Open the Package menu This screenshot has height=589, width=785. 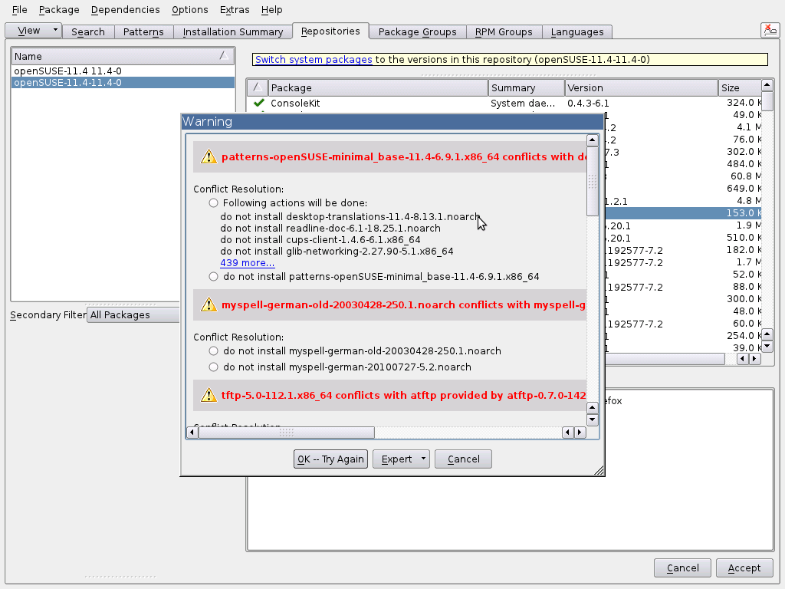click(59, 9)
